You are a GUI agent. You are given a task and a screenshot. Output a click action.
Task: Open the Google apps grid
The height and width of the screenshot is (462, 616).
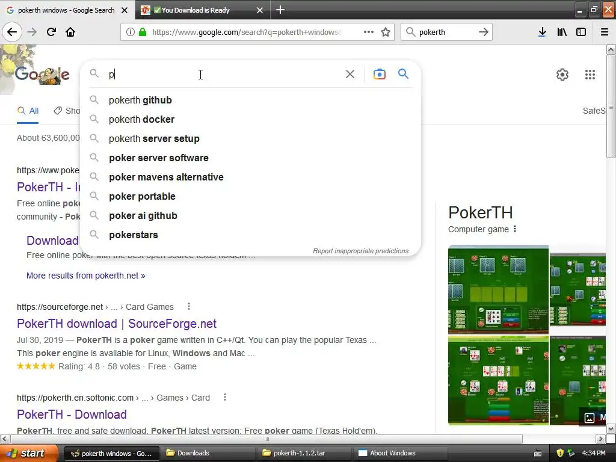click(x=590, y=74)
